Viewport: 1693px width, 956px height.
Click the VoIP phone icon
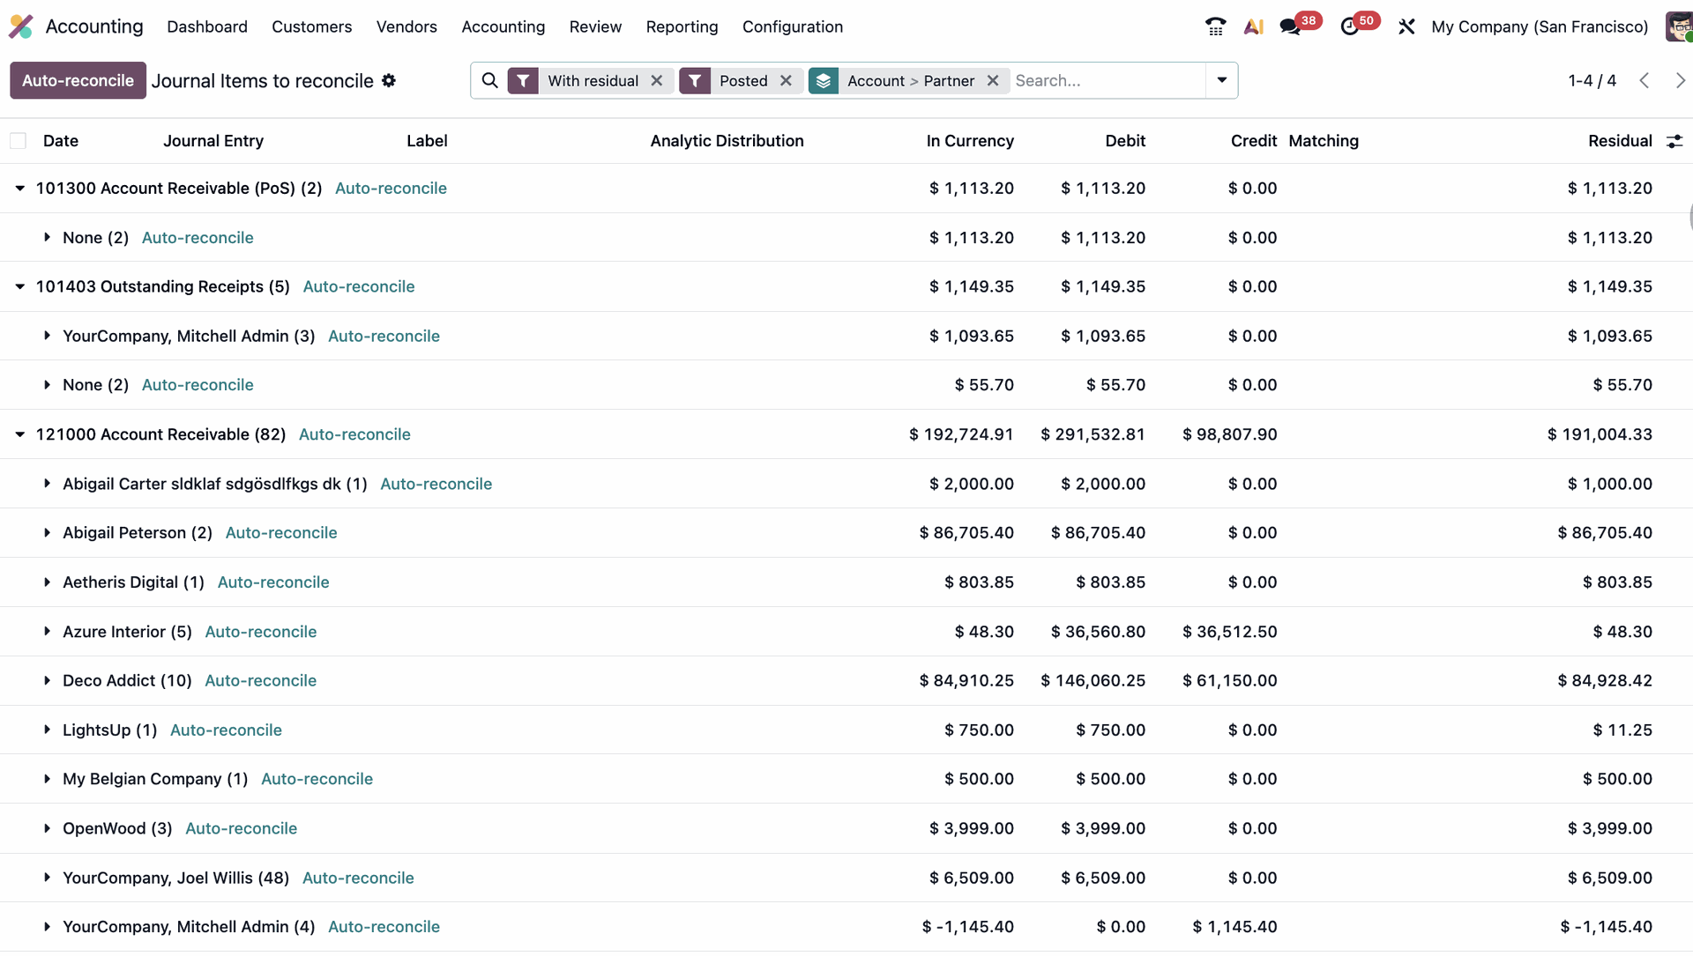1215,26
